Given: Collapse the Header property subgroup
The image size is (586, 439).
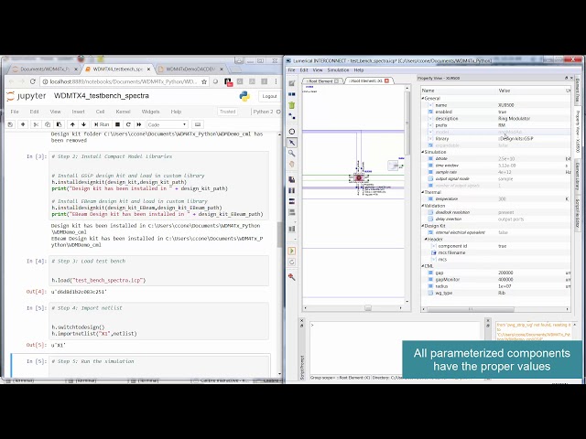Looking at the screenshot, I should click(x=426, y=240).
